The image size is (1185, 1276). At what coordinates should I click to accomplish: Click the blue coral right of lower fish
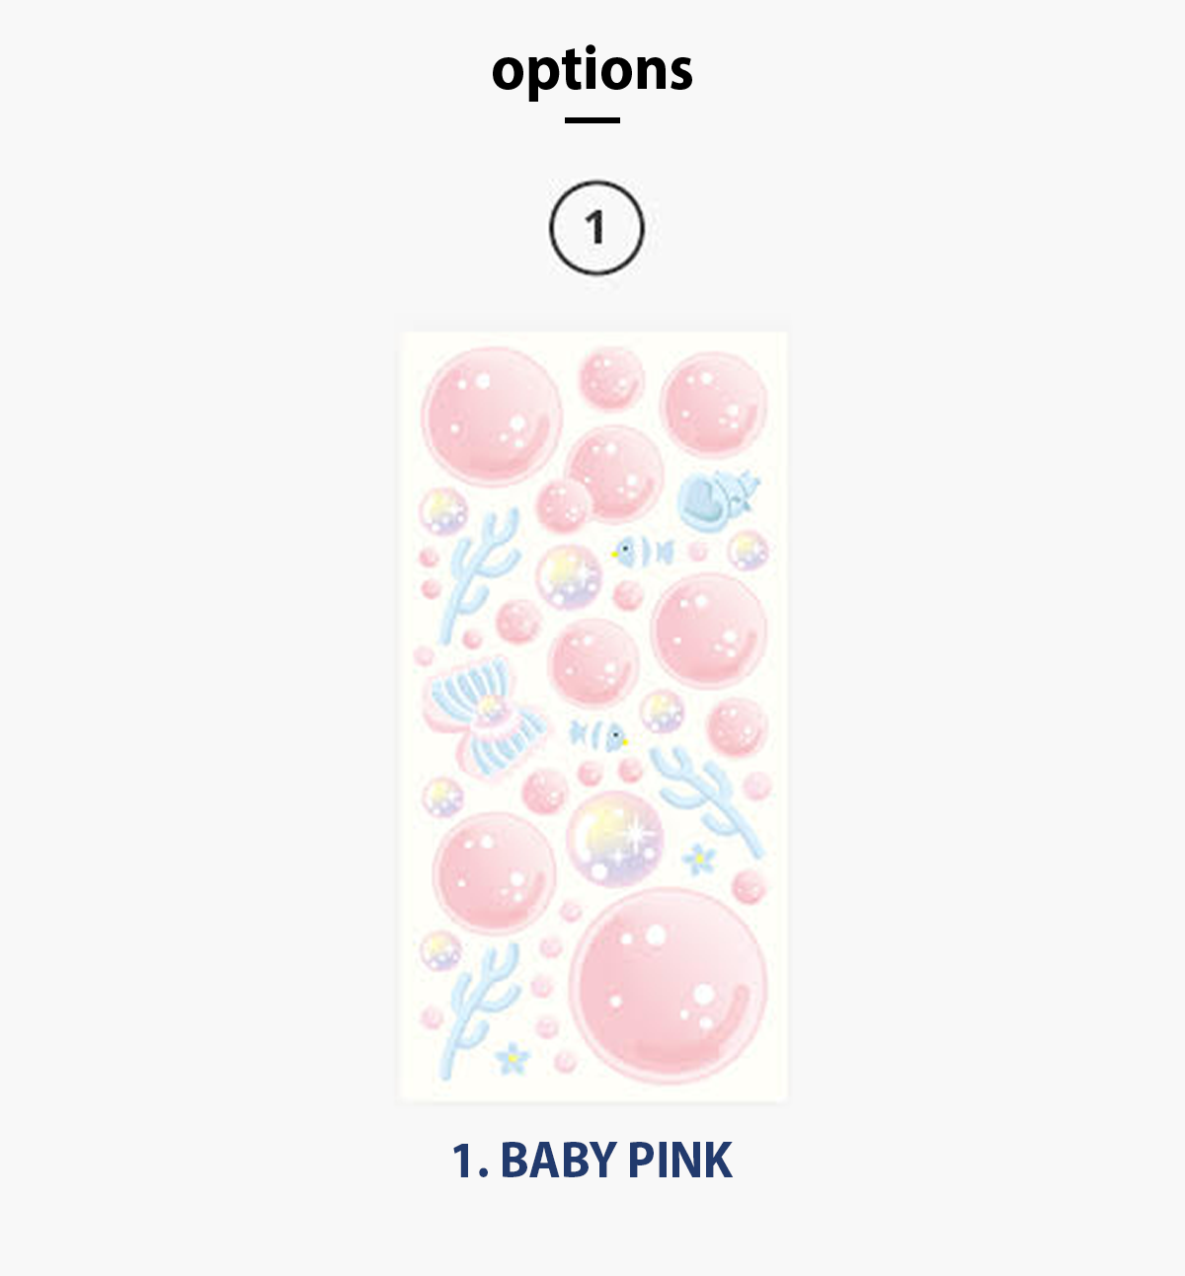tap(705, 794)
